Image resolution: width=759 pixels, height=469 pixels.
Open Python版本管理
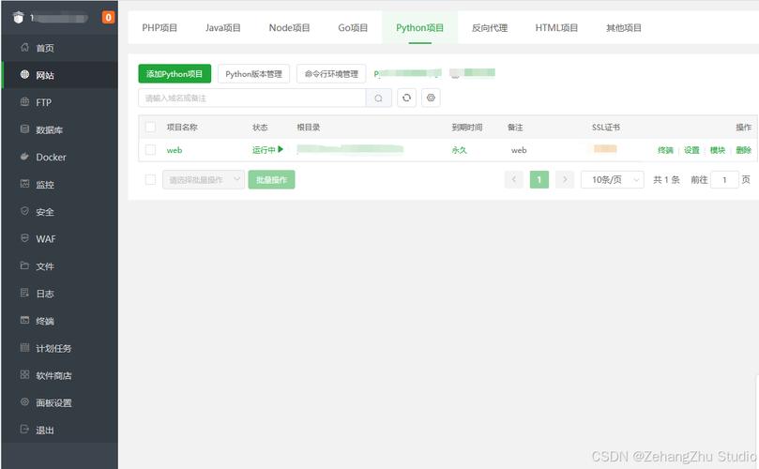click(253, 73)
